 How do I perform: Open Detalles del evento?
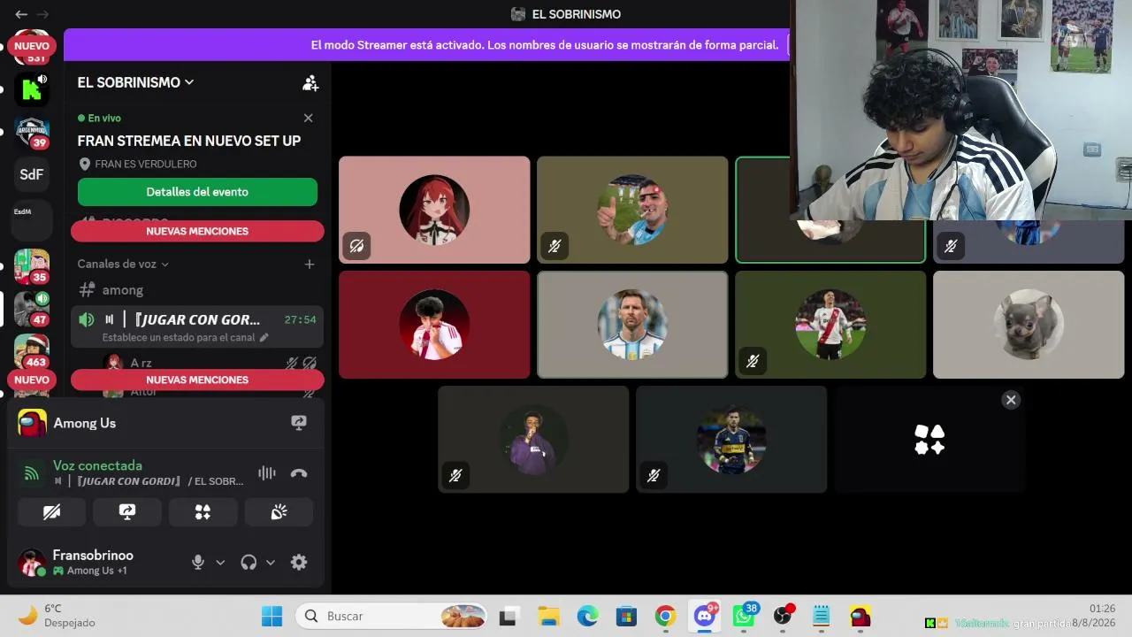pos(197,192)
